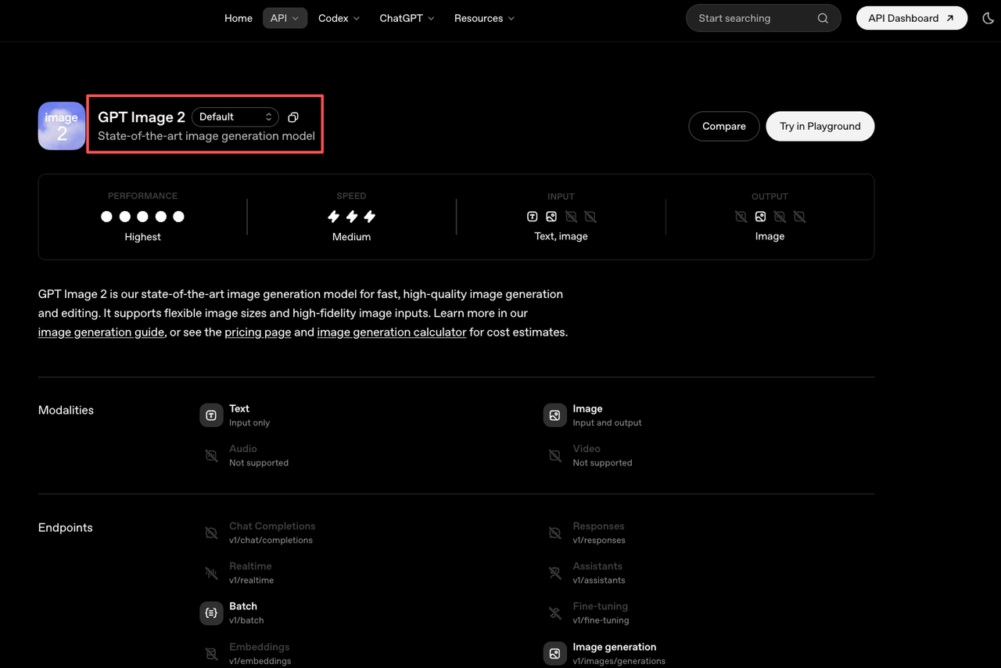Click the Image modality icon

tap(554, 415)
